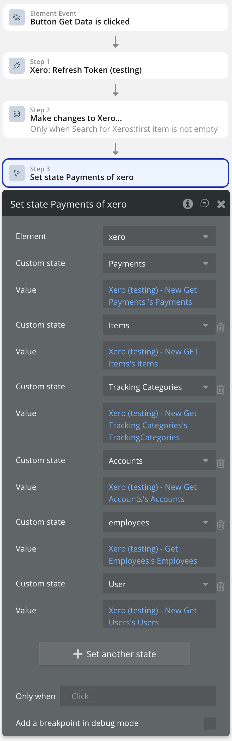Delete the employees custom state row
Image resolution: width=232 pixels, height=741 pixels.
pyautogui.click(x=221, y=525)
